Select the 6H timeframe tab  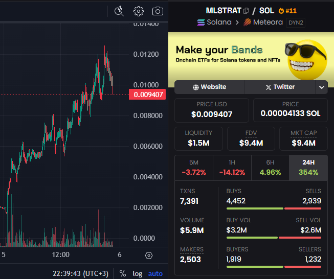point(270,168)
